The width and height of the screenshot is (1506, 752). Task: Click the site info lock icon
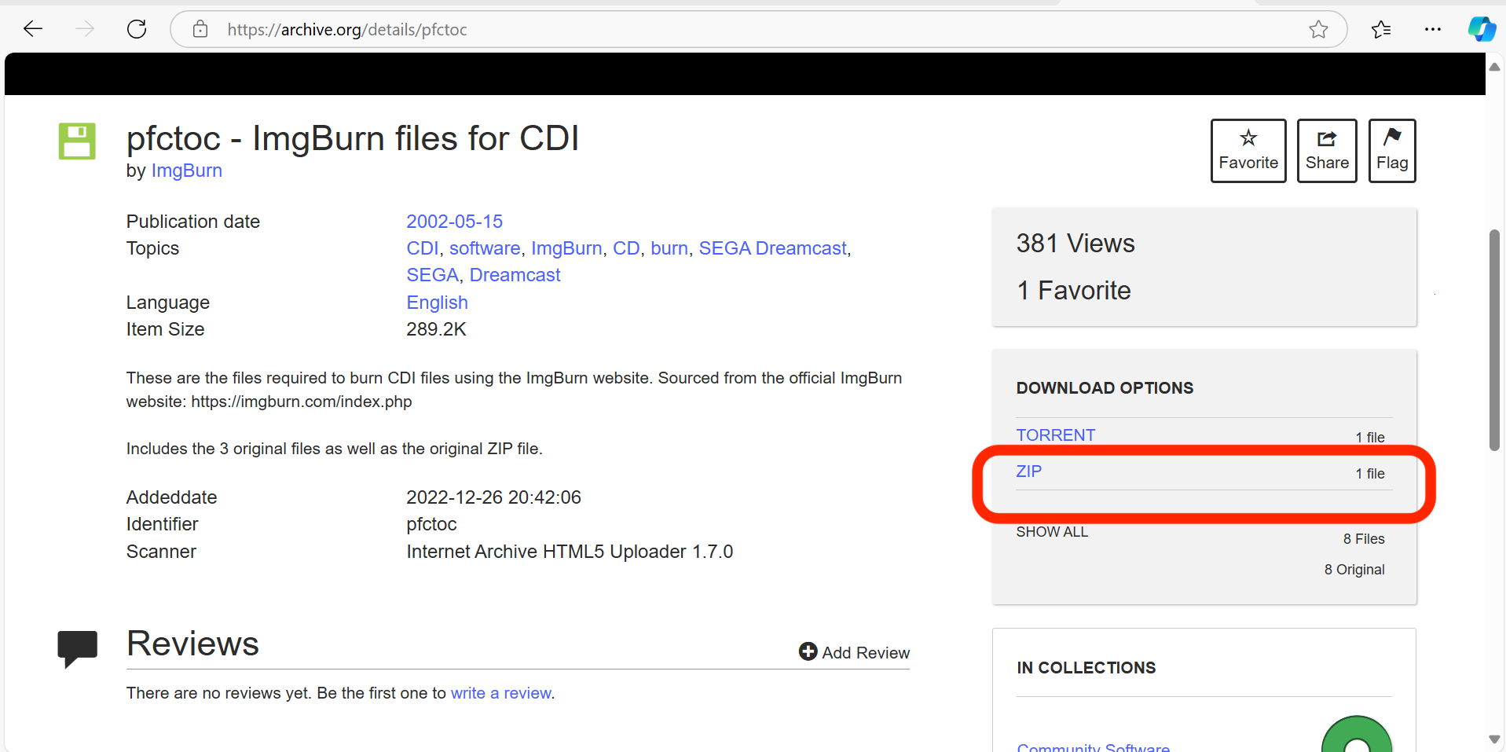coord(200,30)
